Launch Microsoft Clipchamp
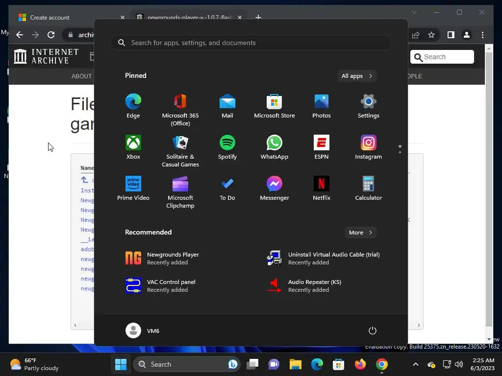The image size is (502, 376). coord(180,192)
